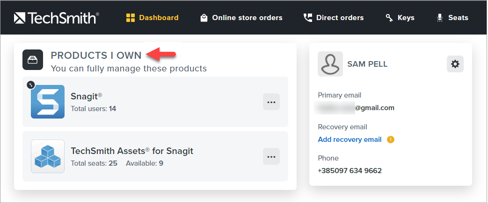Select TechSmith Assets for Snagit title

tap(131, 151)
